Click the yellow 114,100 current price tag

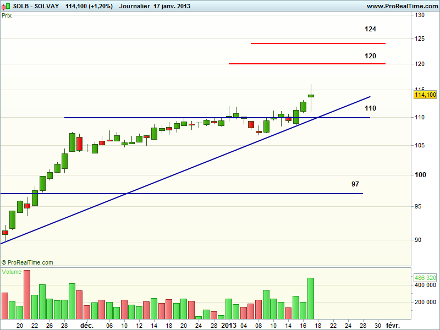pos(425,95)
